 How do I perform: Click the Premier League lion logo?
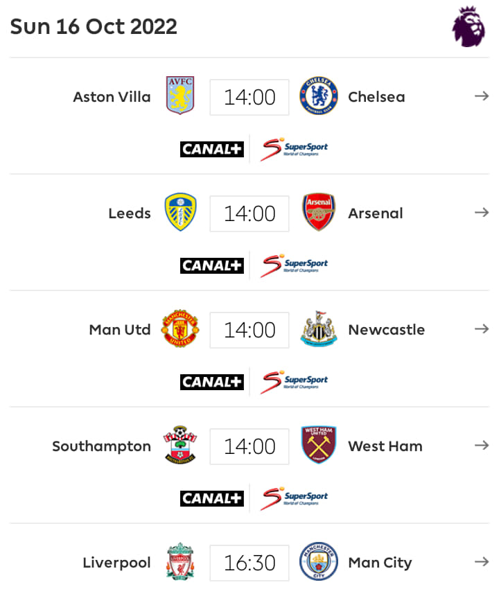pyautogui.click(x=469, y=28)
